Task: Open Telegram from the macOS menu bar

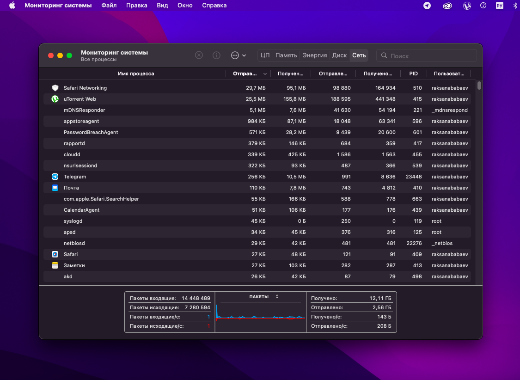Action: tap(427, 6)
